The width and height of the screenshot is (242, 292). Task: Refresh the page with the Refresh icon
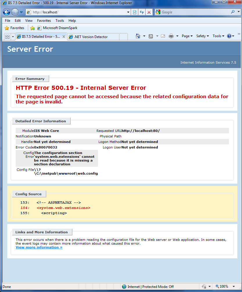tap(142, 12)
